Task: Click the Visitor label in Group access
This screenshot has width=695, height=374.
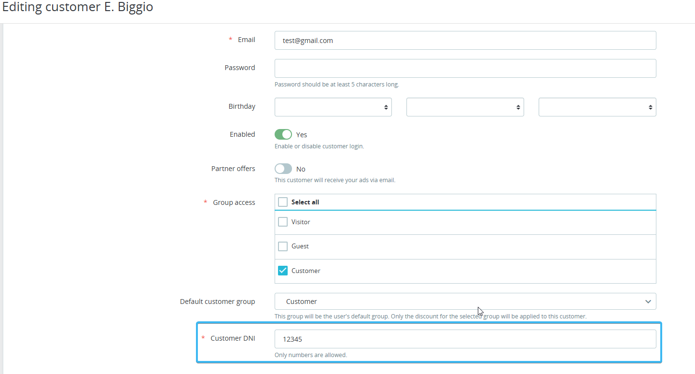Action: [x=301, y=222]
